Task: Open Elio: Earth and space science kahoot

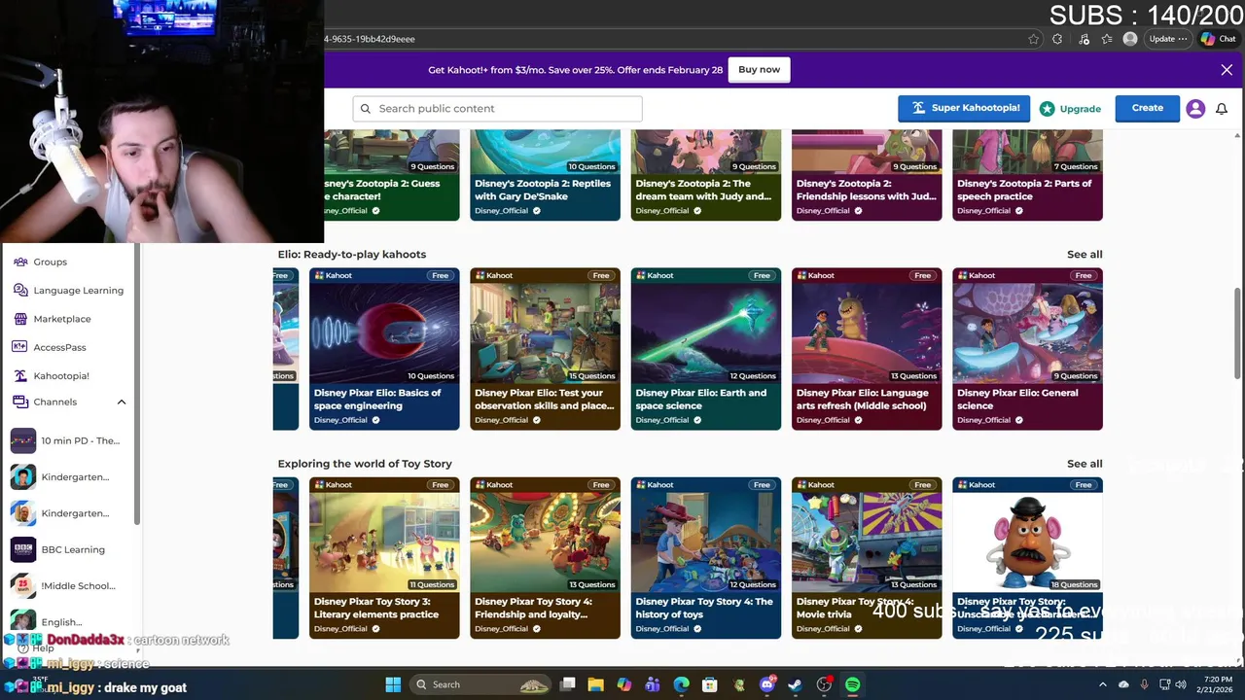Action: pos(705,349)
